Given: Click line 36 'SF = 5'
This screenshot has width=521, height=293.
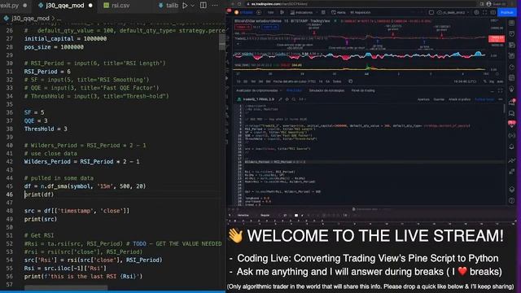Looking at the screenshot, I should coord(34,112).
